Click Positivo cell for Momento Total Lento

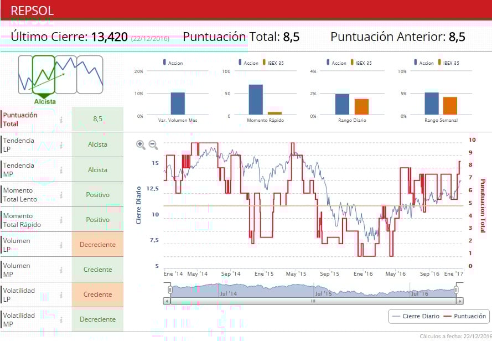[97, 195]
